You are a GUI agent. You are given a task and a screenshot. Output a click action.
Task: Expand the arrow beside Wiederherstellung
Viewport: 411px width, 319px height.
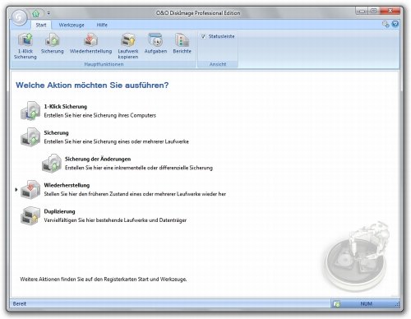tap(16, 189)
